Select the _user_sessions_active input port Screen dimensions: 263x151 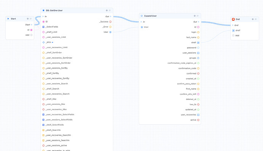[43, 145]
